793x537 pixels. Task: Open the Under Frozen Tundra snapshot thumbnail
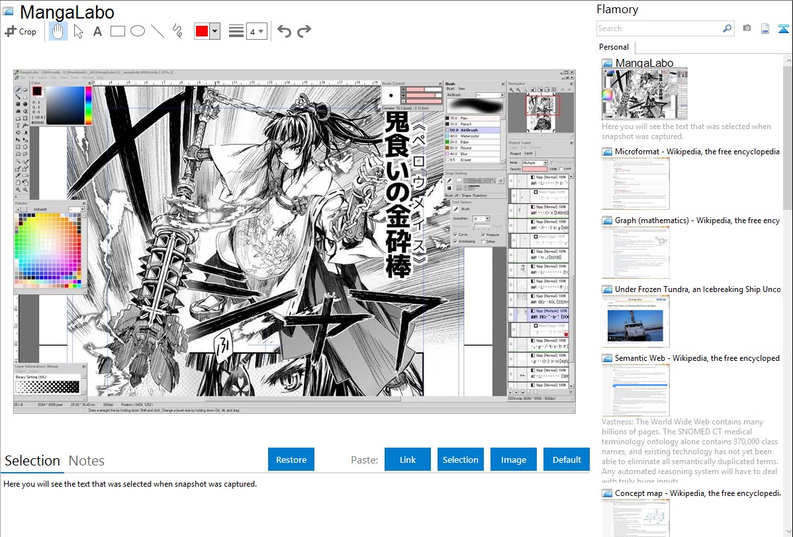635,321
